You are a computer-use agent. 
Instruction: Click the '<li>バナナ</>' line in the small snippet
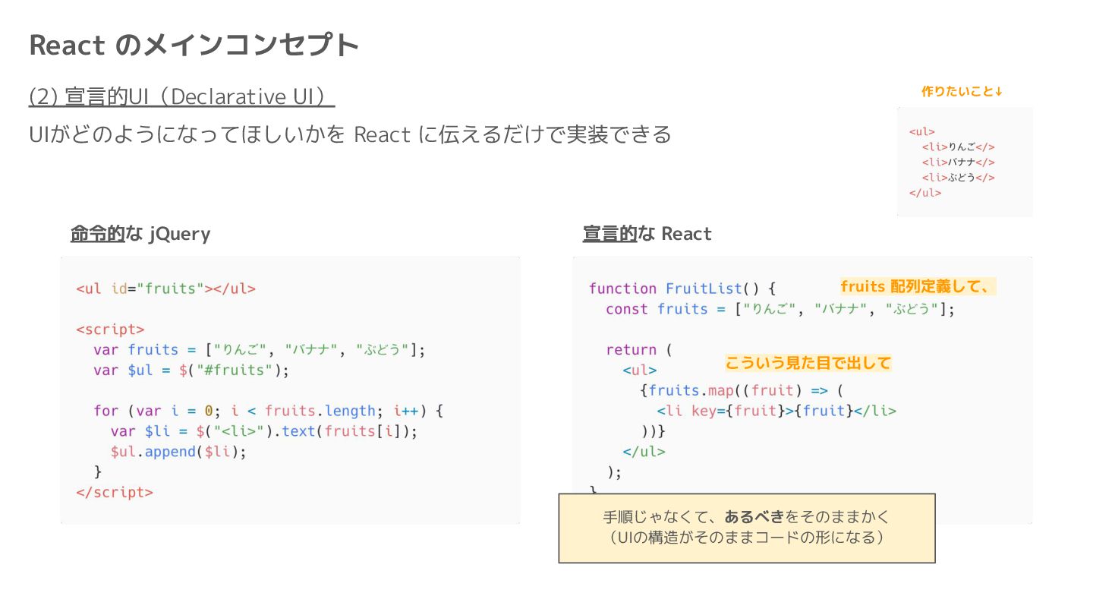click(958, 162)
